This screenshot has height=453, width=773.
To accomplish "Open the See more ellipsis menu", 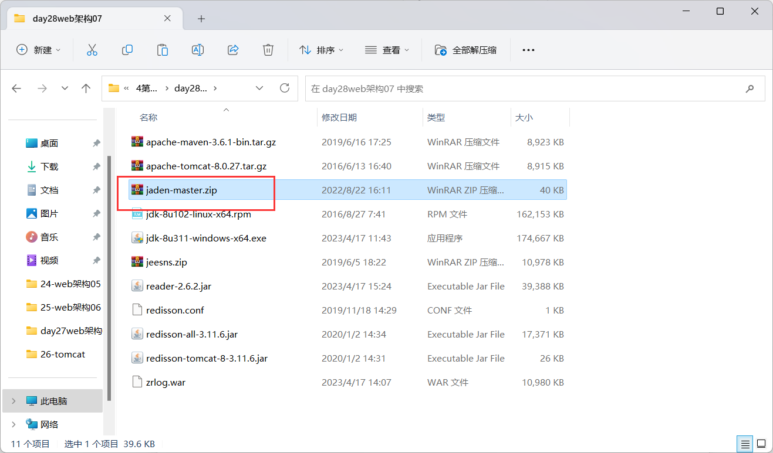I will [528, 50].
